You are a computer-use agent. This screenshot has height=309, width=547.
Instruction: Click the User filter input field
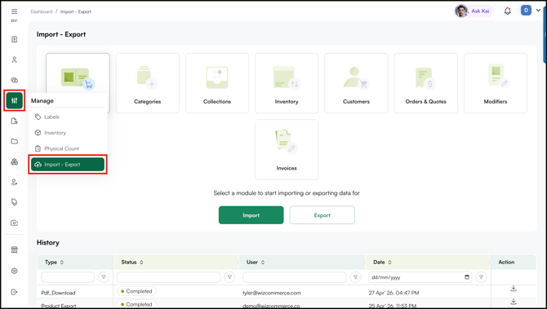point(295,277)
